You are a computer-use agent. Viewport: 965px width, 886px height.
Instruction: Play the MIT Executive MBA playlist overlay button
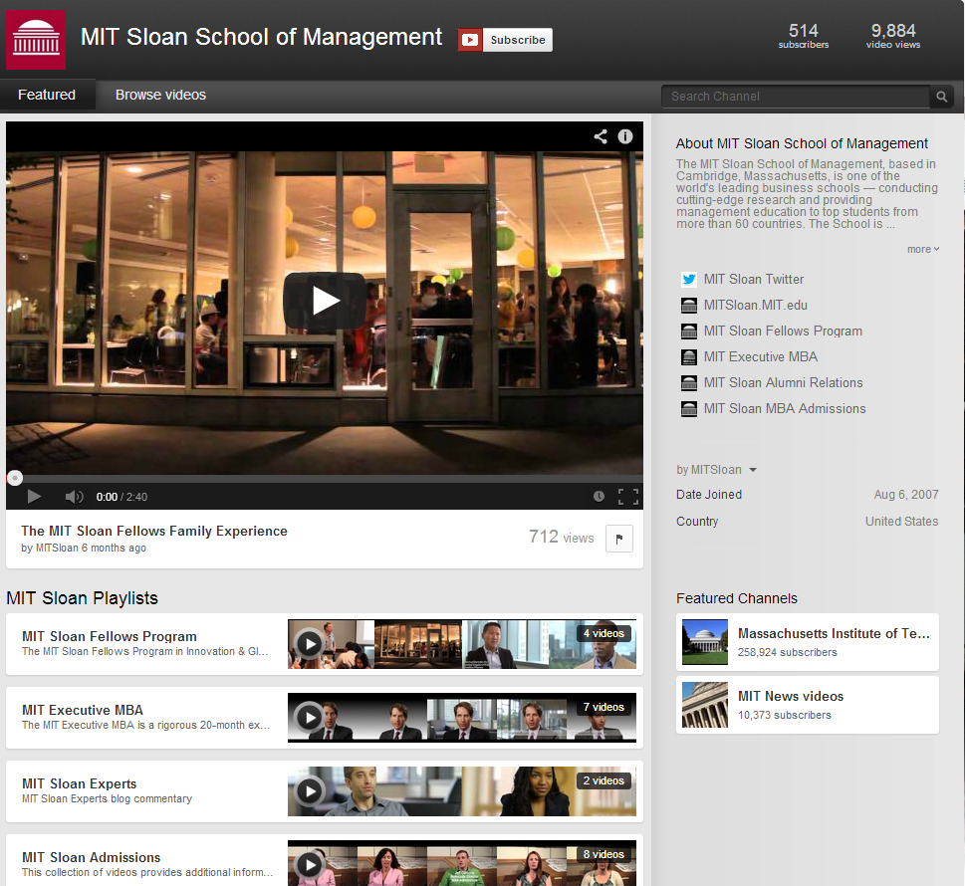click(x=310, y=717)
